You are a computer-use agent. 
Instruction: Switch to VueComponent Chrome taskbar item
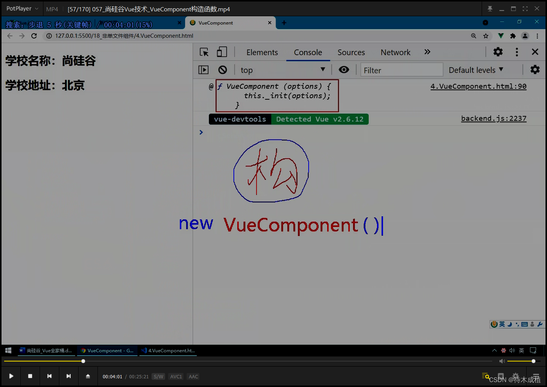[107, 350]
